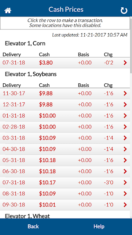Image resolution: width=132 pixels, height=235 pixels.
Task: Expand the Soybeans 02-28-18 row arrow
Action: (125, 127)
